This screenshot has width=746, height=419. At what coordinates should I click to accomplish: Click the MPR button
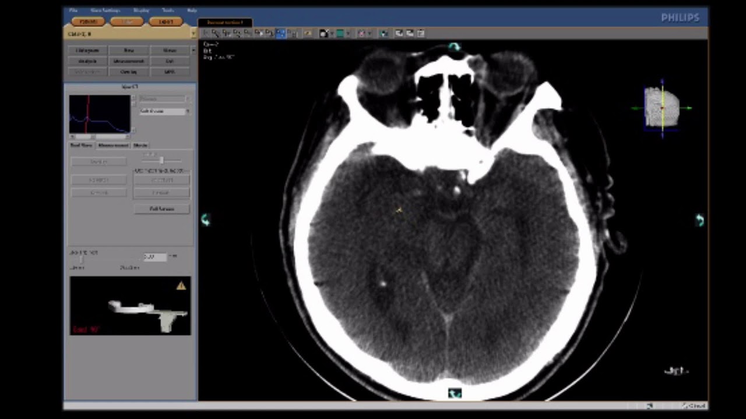[170, 72]
